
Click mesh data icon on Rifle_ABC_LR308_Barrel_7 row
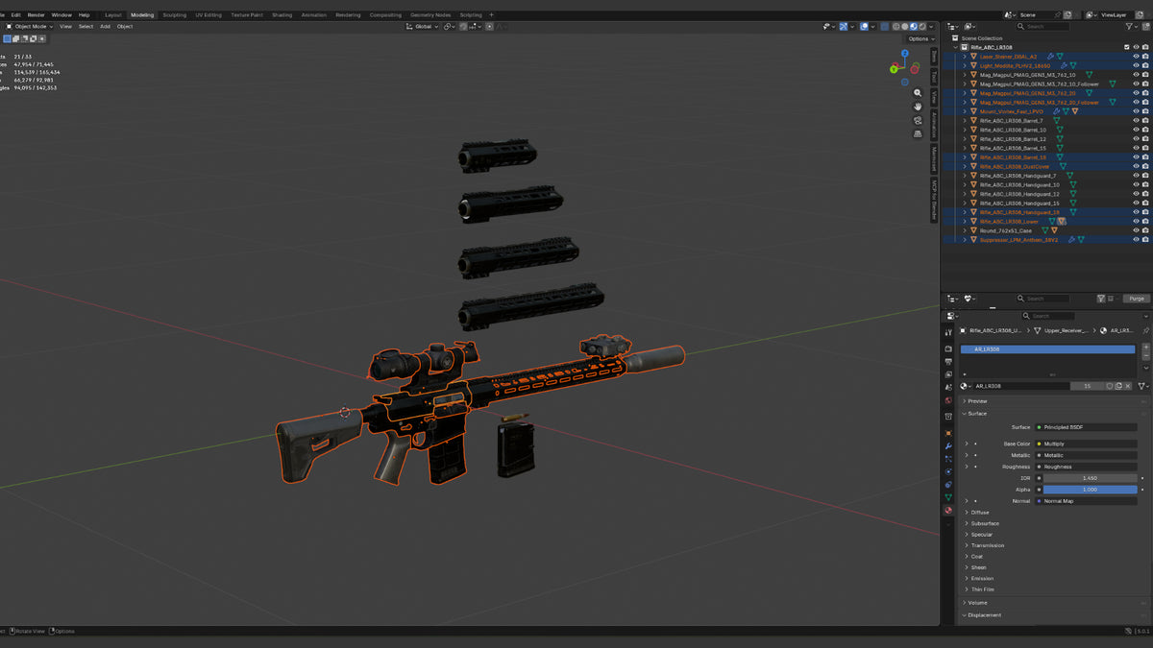pos(1056,120)
